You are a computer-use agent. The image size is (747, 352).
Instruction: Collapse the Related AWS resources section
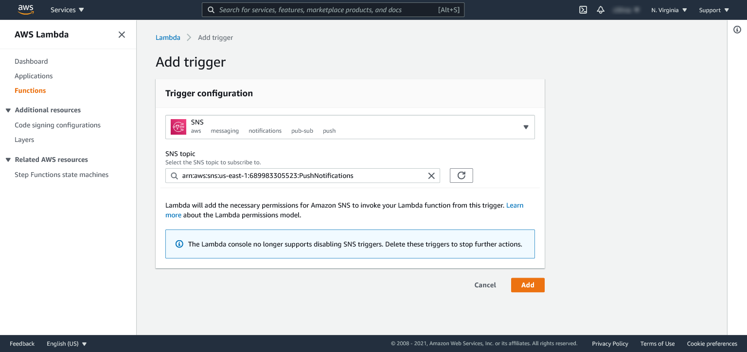tap(8, 160)
